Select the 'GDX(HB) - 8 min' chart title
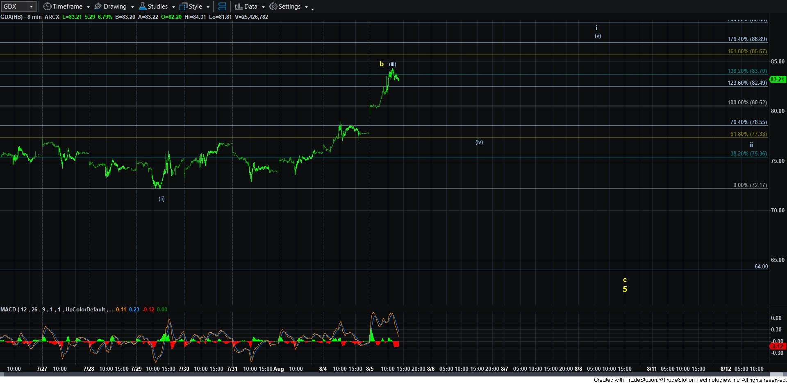The image size is (787, 383). tap(21, 17)
